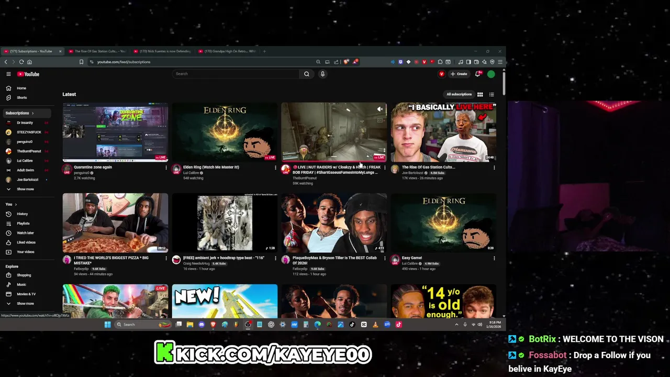Image resolution: width=670 pixels, height=377 pixels.
Task: Open a new browser tab
Action: click(264, 51)
